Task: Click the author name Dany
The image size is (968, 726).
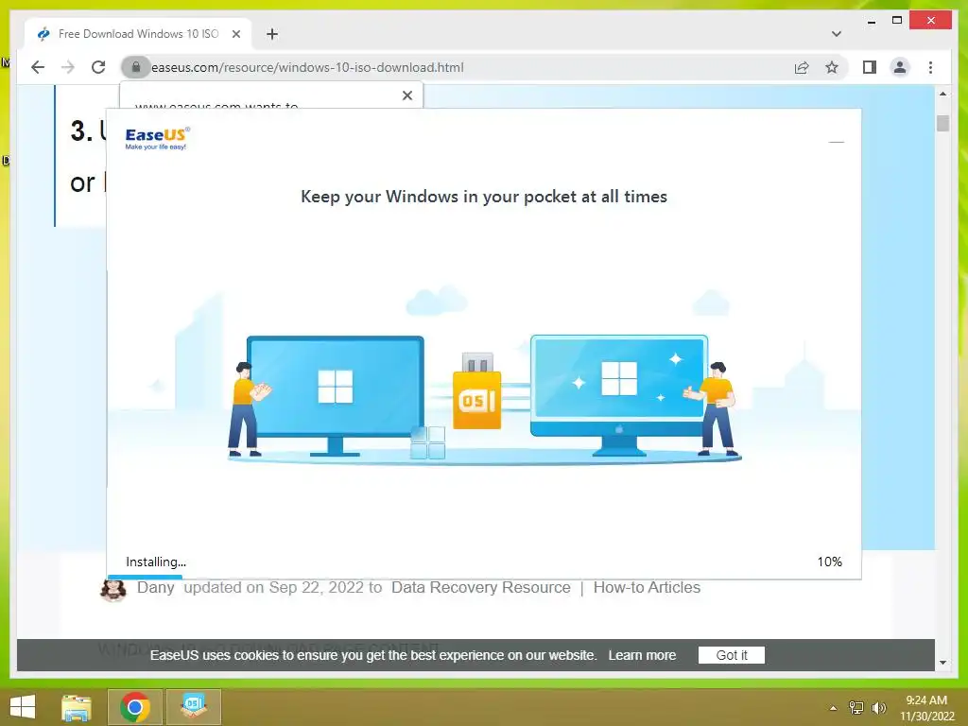Action: click(156, 588)
